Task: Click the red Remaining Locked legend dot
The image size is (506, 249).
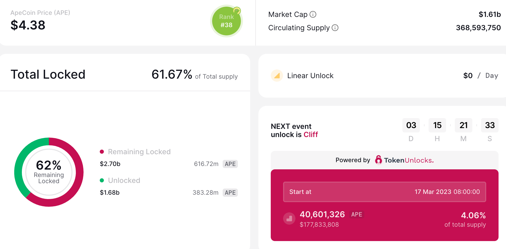Action: pyautogui.click(x=102, y=152)
